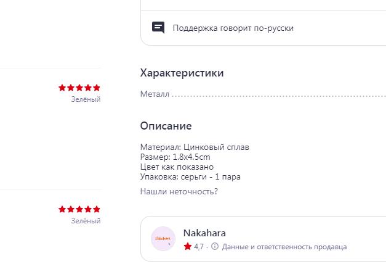Select the "Описание" heading

[166, 126]
